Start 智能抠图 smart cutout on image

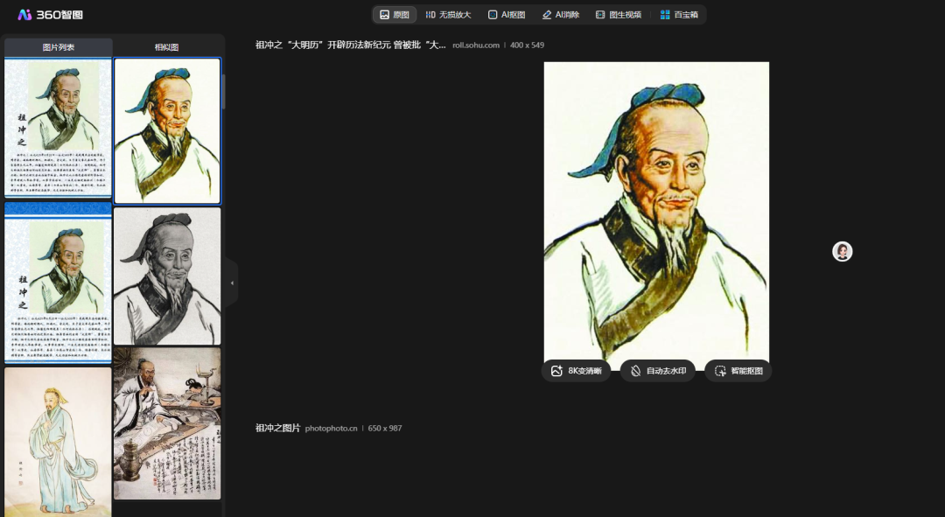point(738,371)
